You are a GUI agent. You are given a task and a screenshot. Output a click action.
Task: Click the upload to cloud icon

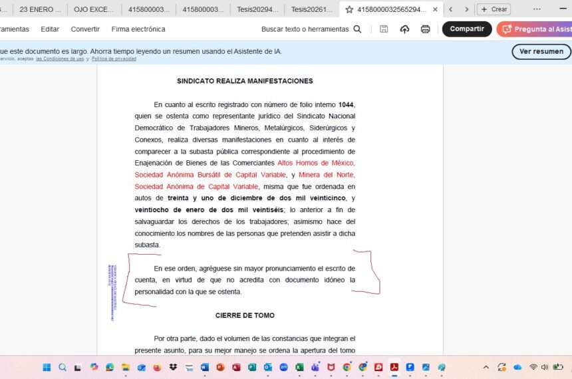pyautogui.click(x=404, y=29)
